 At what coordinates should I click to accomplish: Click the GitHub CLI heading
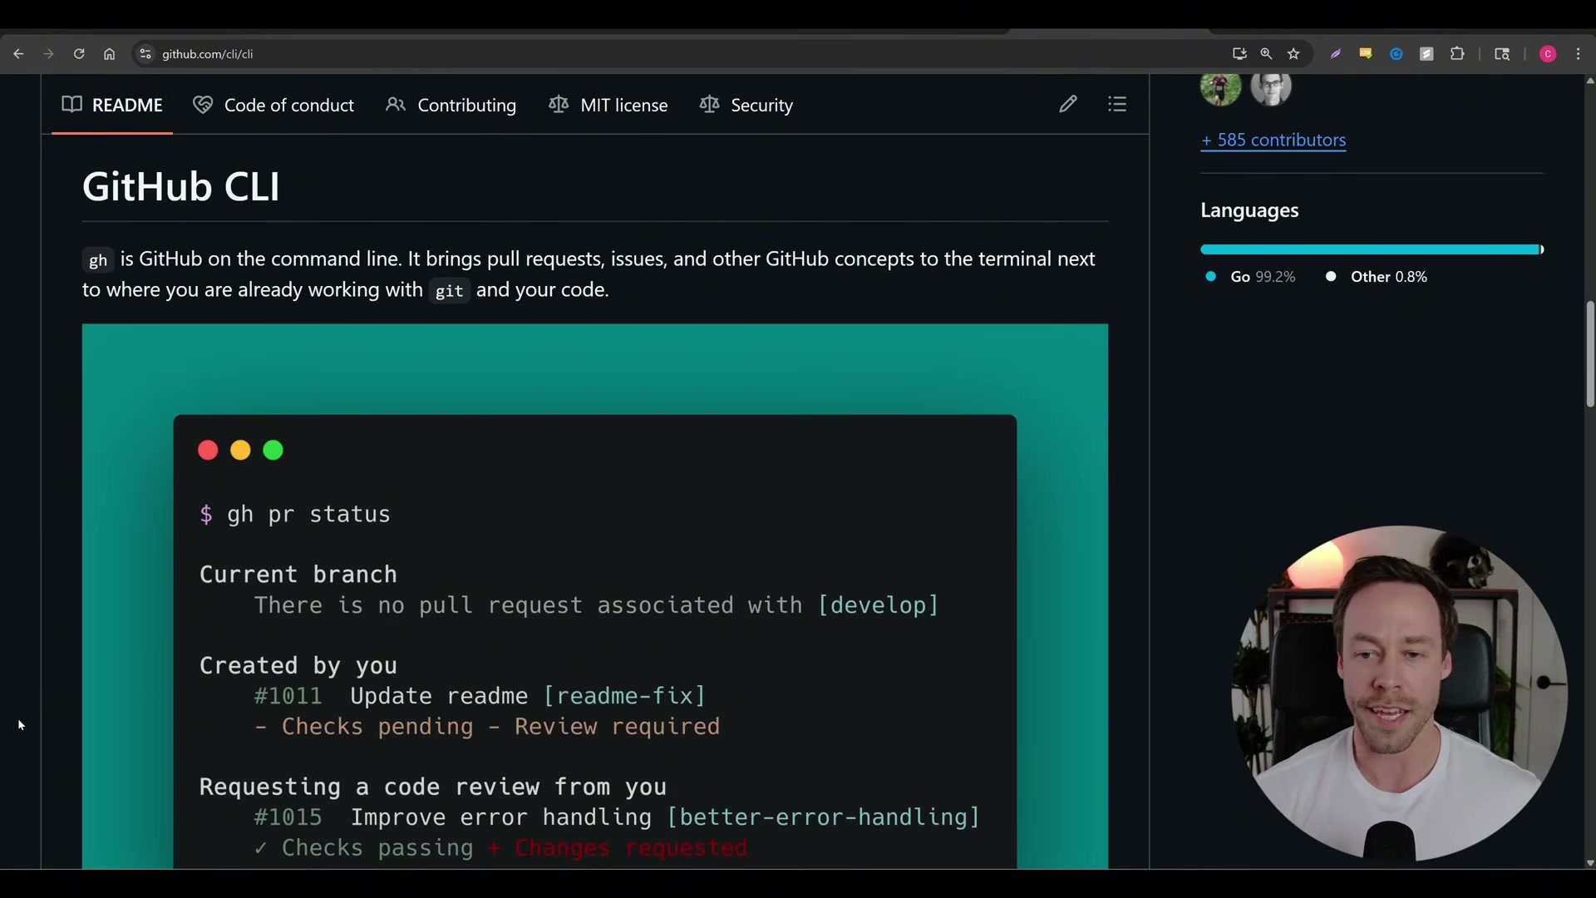181,186
